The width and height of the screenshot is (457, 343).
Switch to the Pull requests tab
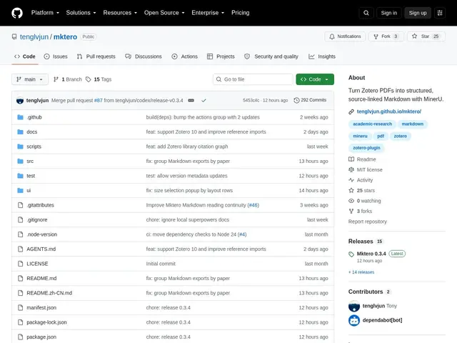(96, 56)
